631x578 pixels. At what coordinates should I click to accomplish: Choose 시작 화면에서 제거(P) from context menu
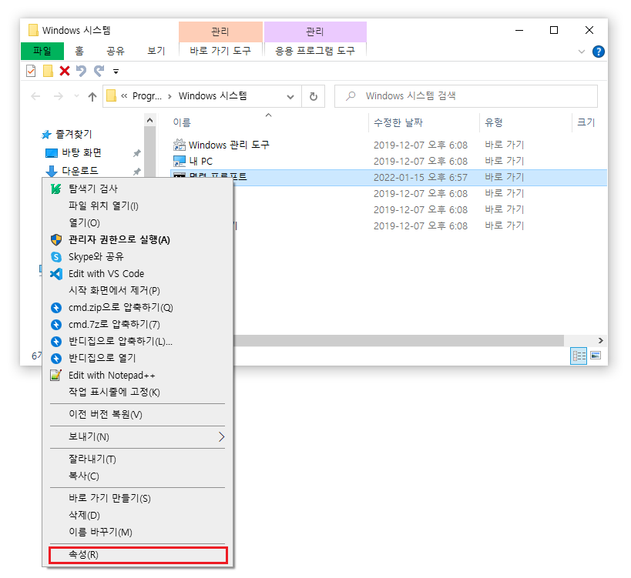[x=138, y=291]
